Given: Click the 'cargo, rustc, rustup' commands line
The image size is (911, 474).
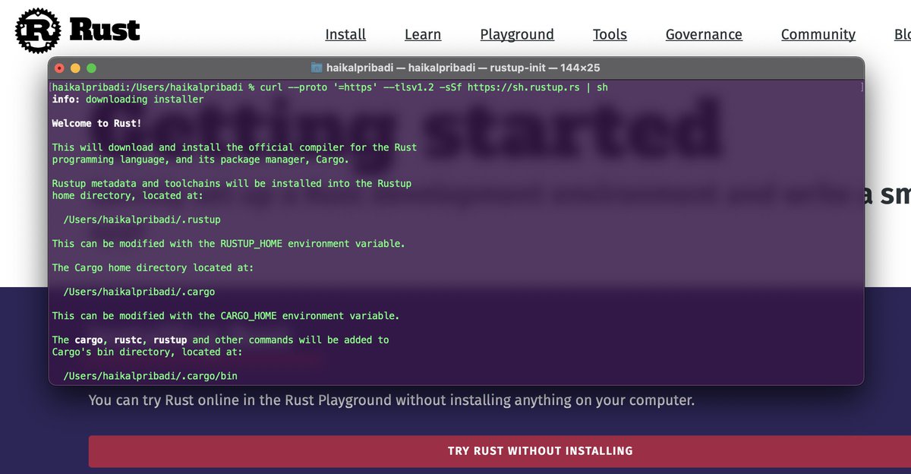Looking at the screenshot, I should click(x=220, y=340).
